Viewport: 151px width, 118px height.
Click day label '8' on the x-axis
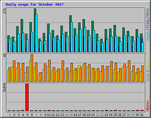(x=41, y=115)
